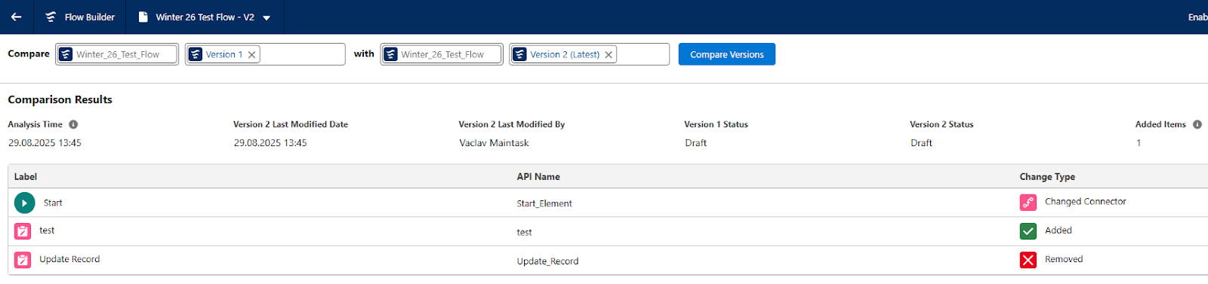
Task: Click the pink record icon beside test
Action: 23,231
